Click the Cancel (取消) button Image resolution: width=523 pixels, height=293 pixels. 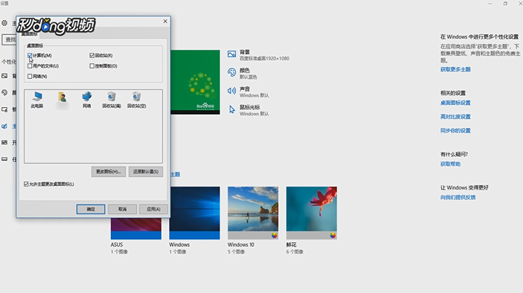point(122,209)
